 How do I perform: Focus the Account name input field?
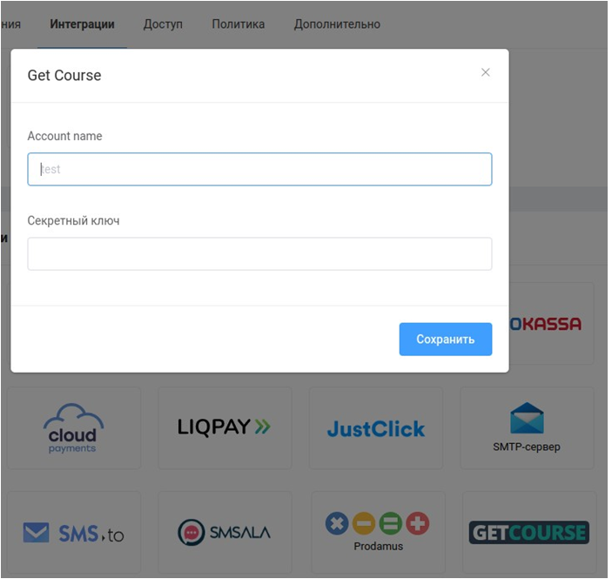(x=259, y=169)
